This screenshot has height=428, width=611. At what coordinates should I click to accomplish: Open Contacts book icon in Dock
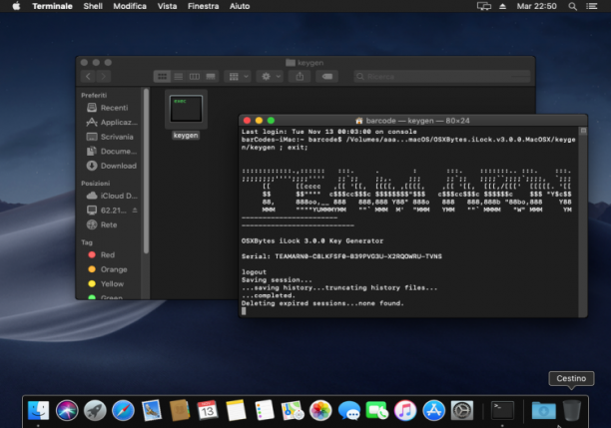tap(180, 410)
